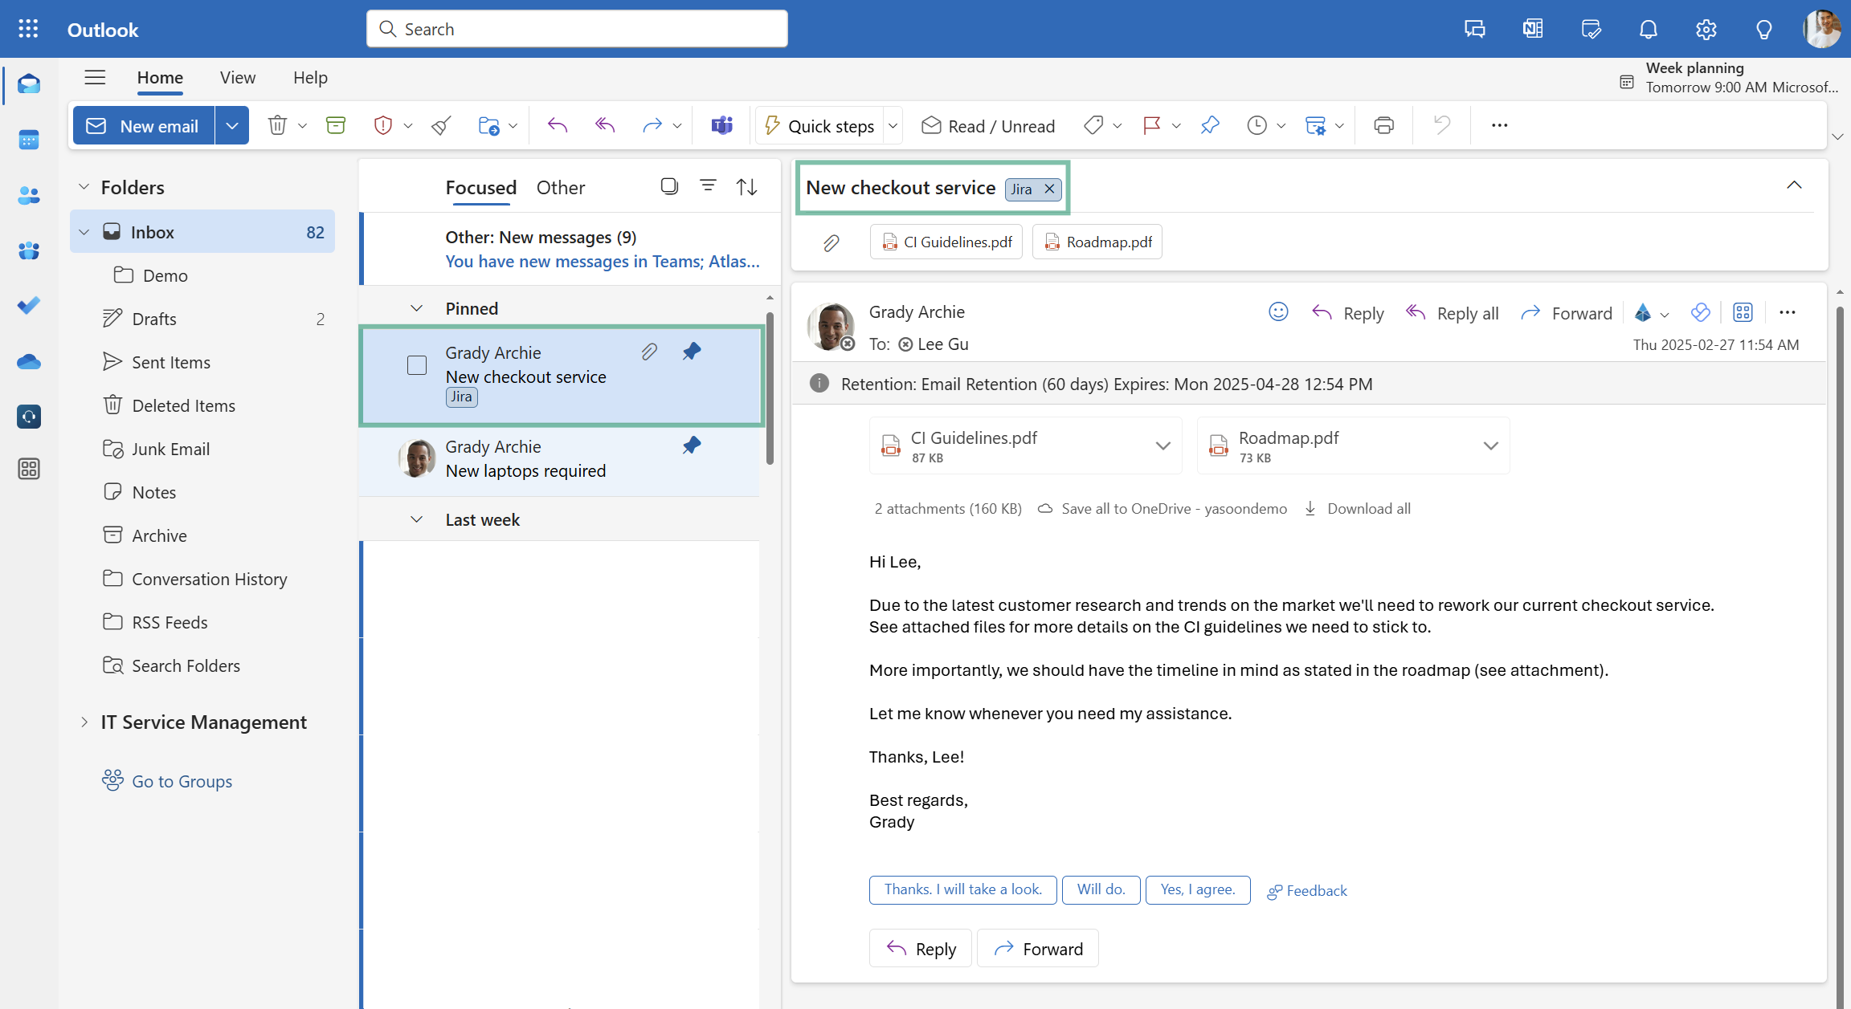Expand the Roadmap.pdf attachment dropdown
This screenshot has width=1851, height=1009.
1492,446
